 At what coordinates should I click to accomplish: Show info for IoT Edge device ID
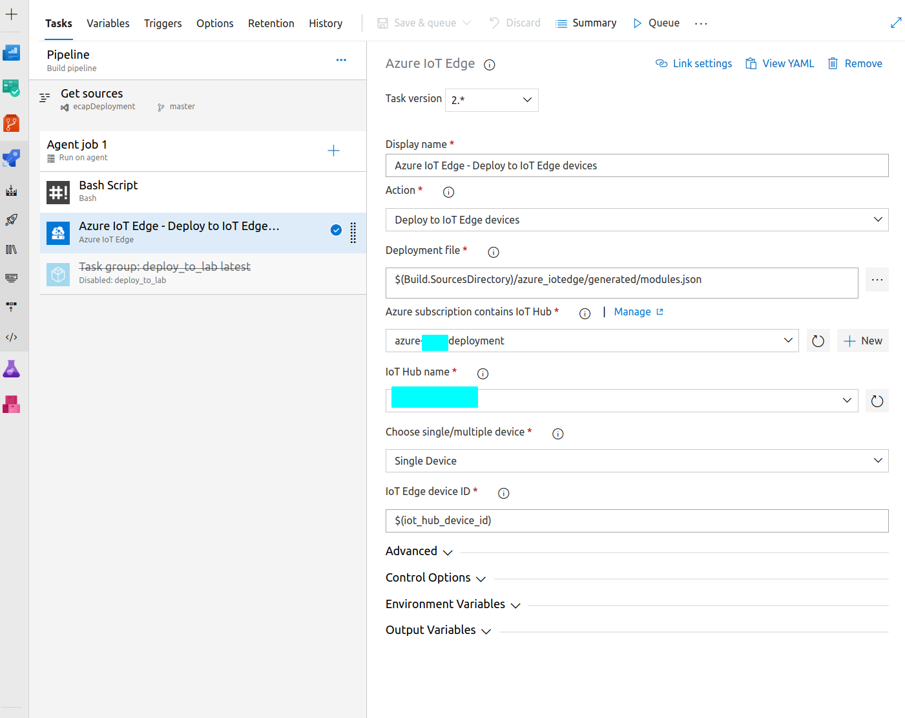(504, 493)
